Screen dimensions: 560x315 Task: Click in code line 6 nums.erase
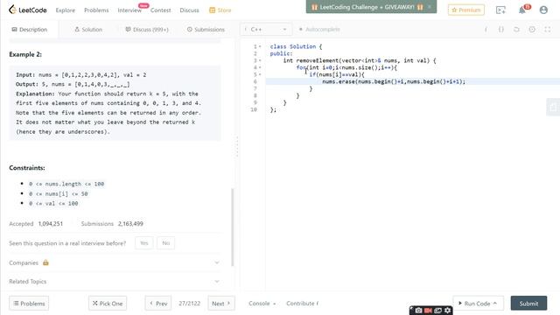(394, 81)
